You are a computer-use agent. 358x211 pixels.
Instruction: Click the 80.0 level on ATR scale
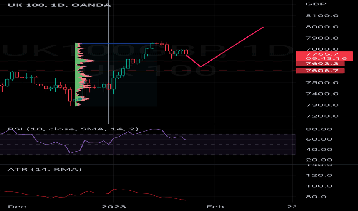pos(316,197)
